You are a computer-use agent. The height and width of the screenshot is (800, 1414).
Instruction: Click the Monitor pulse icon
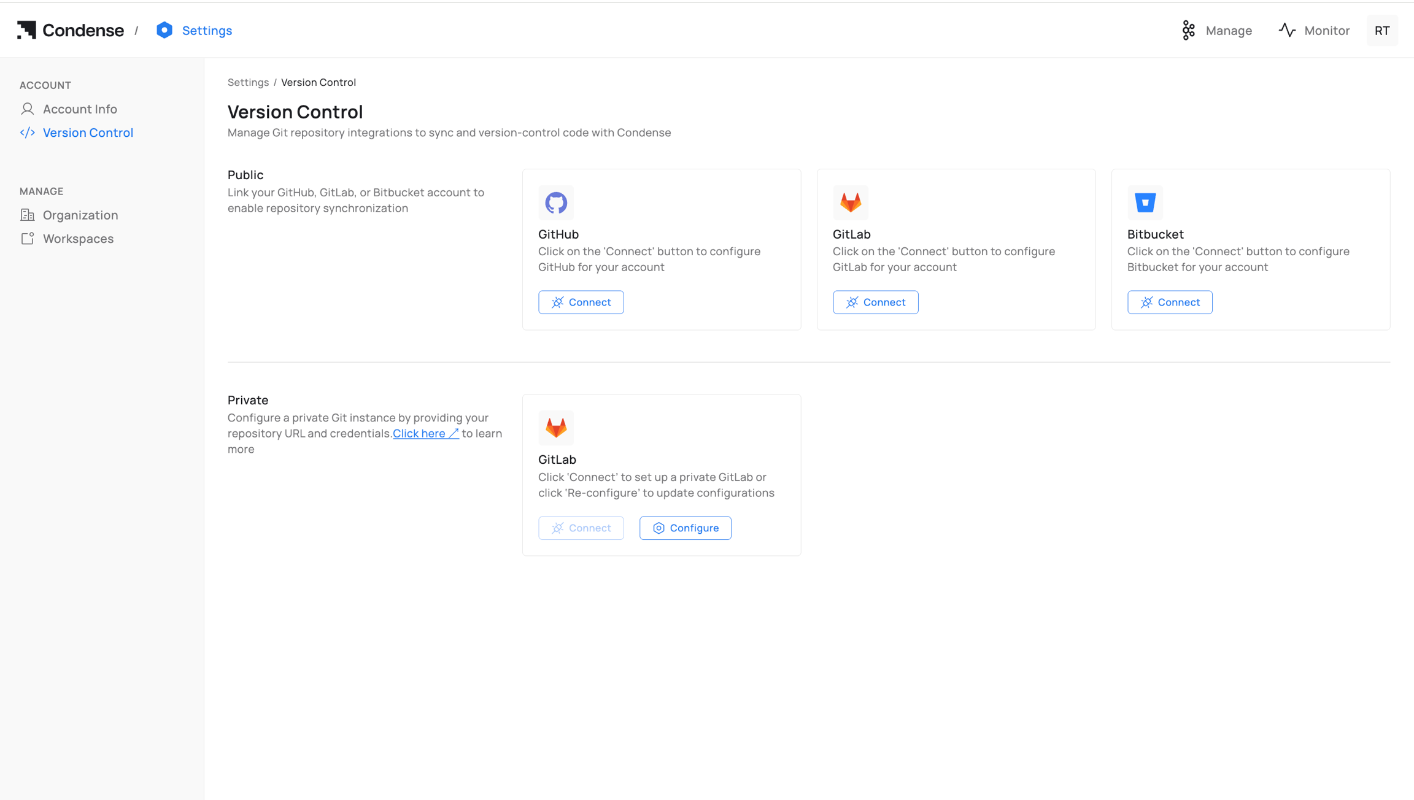point(1287,30)
